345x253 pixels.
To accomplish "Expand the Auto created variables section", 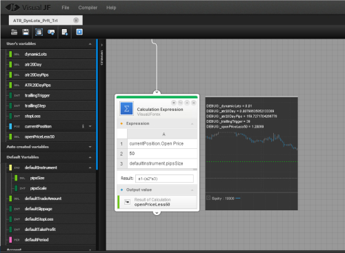I will point(90,147).
